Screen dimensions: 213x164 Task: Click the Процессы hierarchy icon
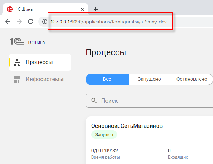pos(17,62)
